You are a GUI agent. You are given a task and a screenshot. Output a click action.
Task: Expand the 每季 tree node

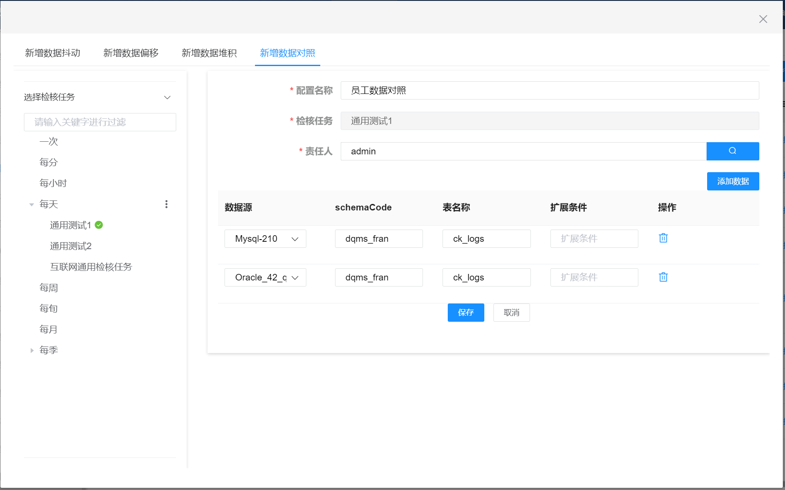[32, 350]
